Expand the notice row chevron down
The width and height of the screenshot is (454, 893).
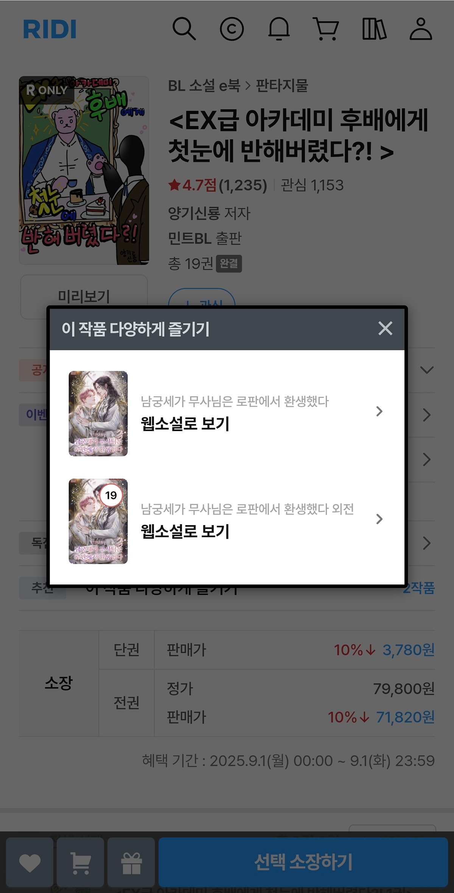(x=427, y=370)
